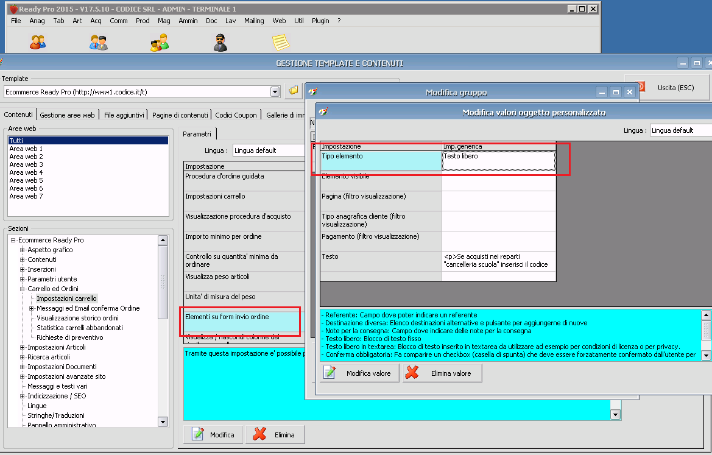This screenshot has height=455, width=712.
Task: Click help text scrollbar down arrow in dialog
Action: pos(706,356)
